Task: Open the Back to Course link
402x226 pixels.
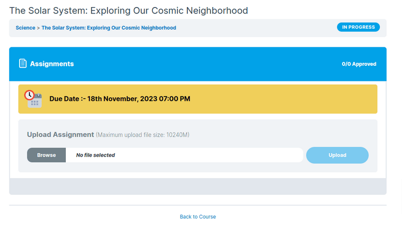Action: (x=198, y=217)
